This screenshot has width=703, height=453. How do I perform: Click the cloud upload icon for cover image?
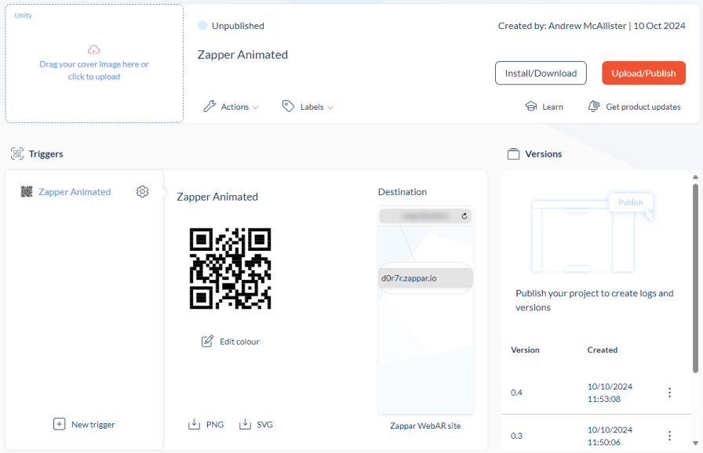coord(94,49)
